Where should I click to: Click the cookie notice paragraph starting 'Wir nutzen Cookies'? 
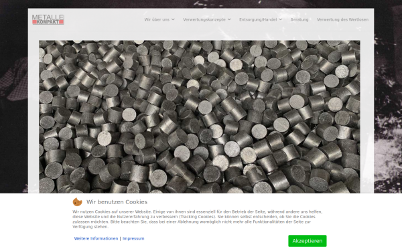point(198,220)
